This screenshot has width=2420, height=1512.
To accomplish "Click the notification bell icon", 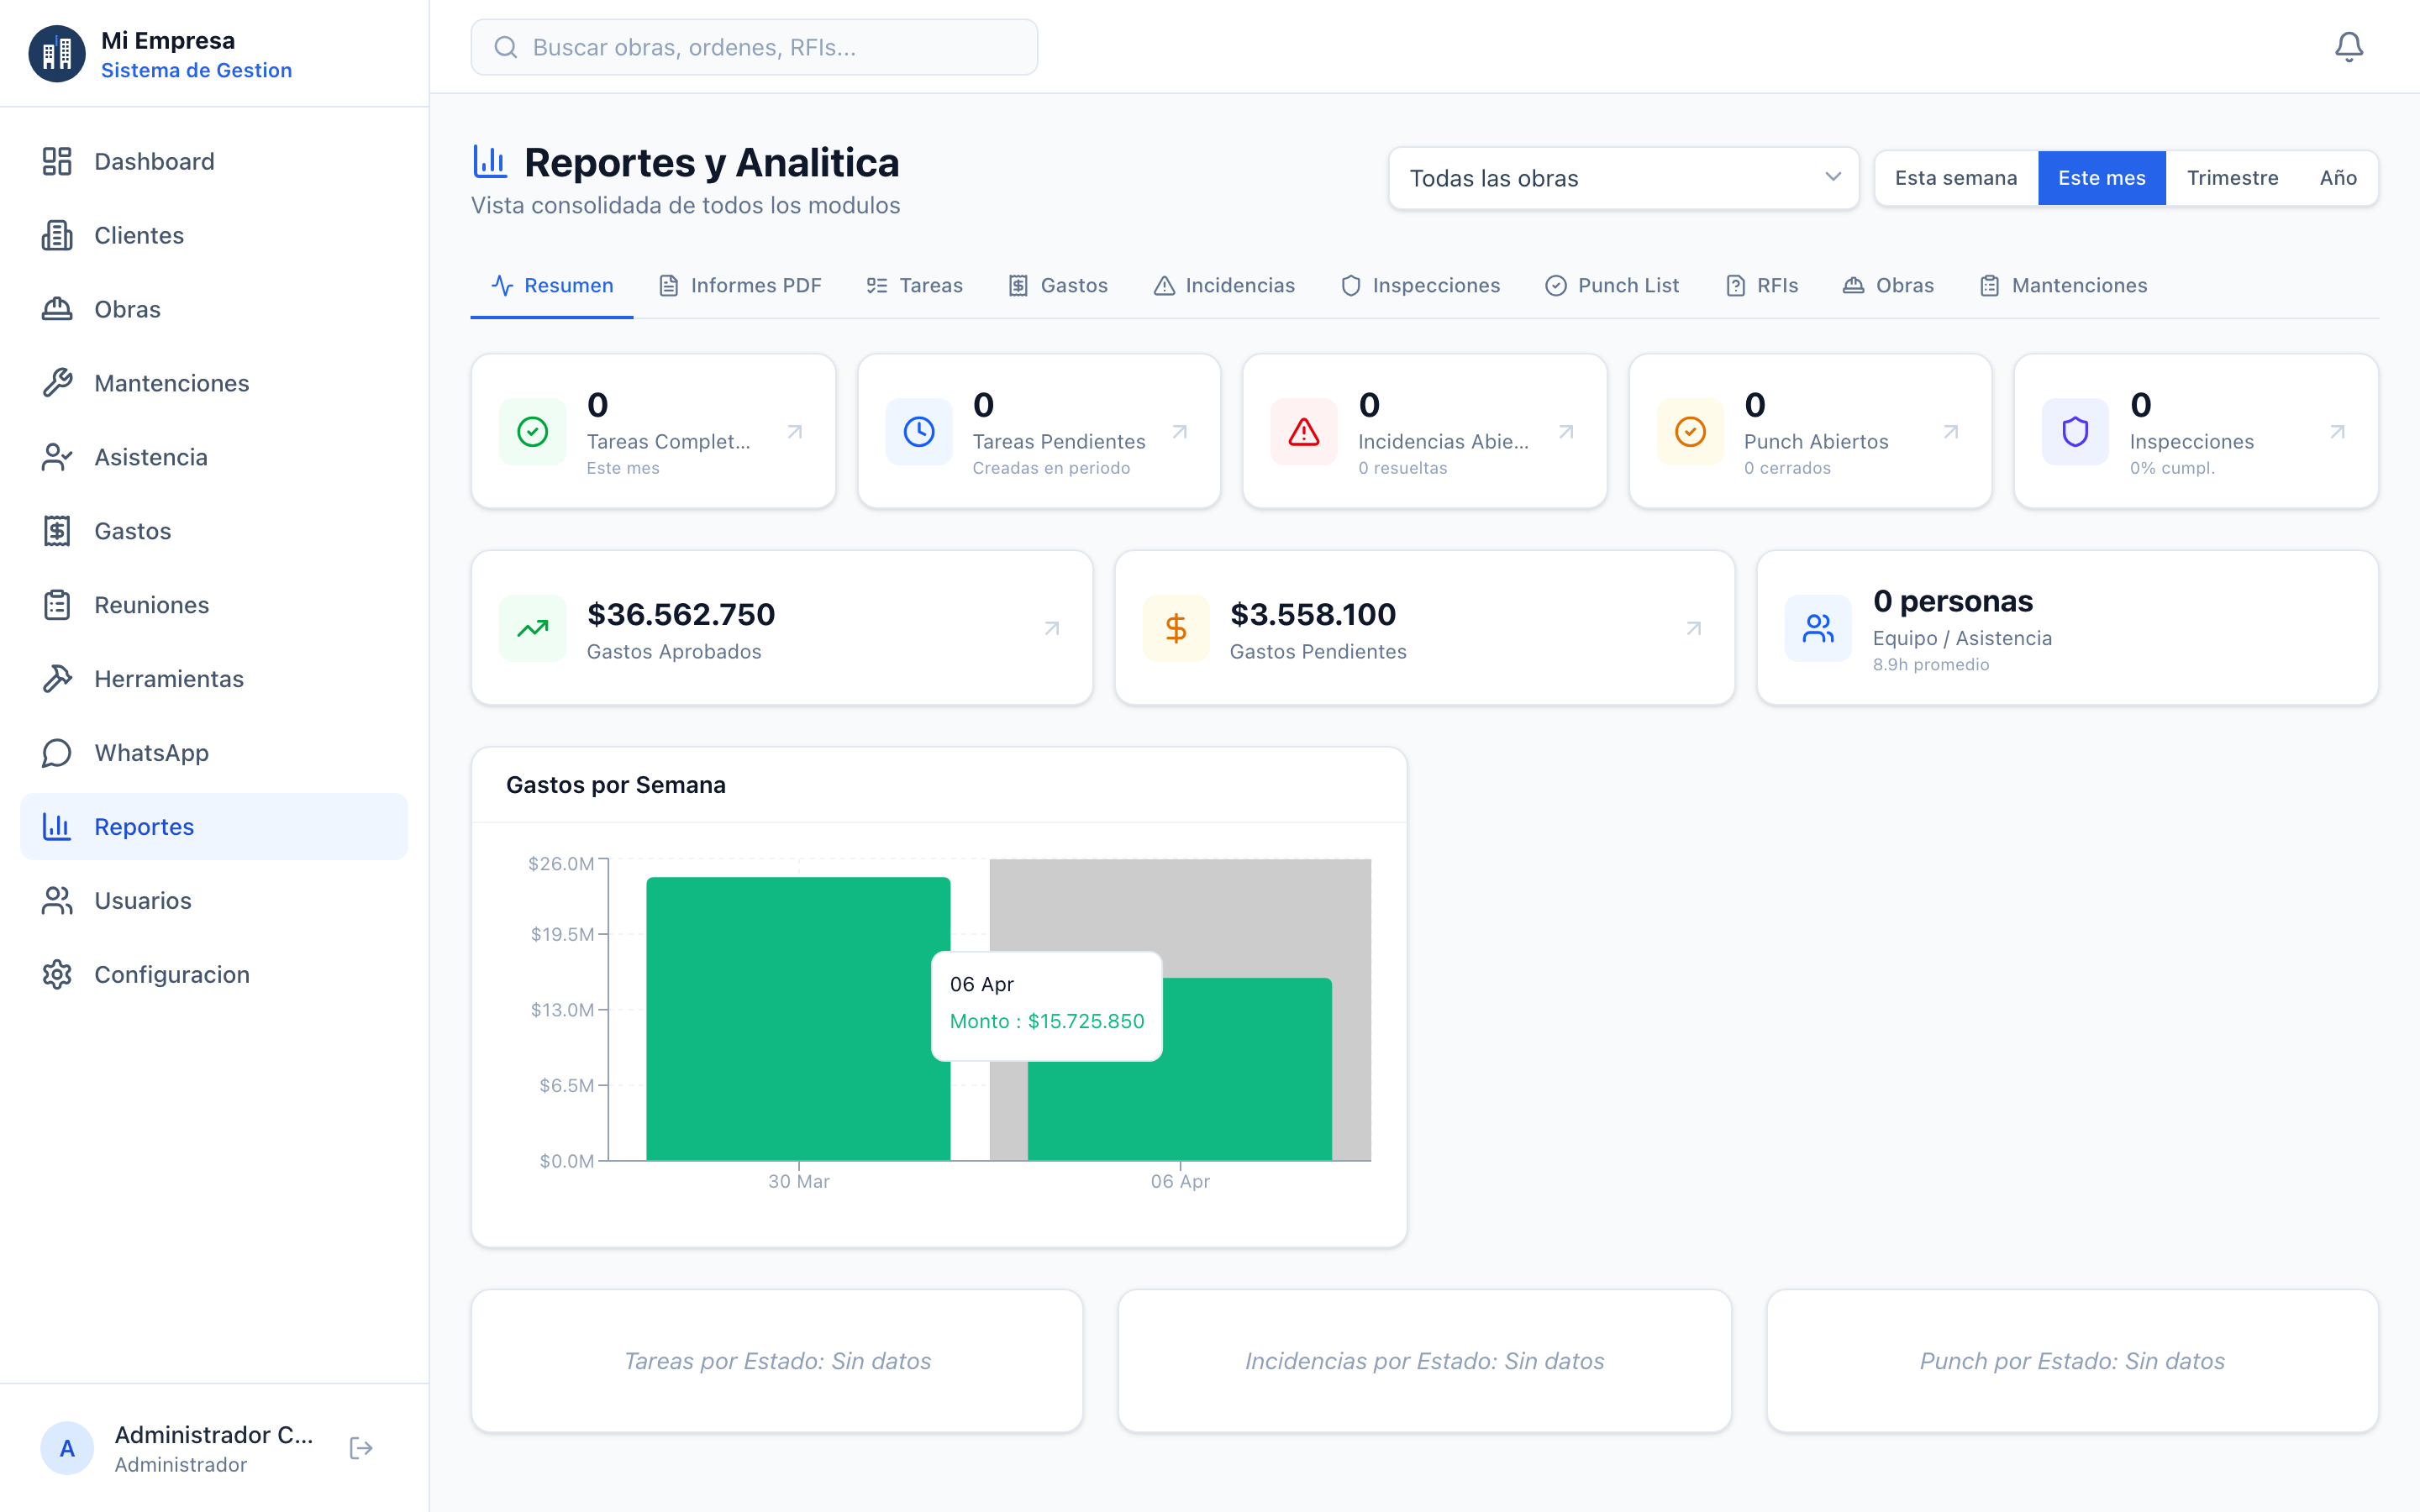I will (2348, 47).
